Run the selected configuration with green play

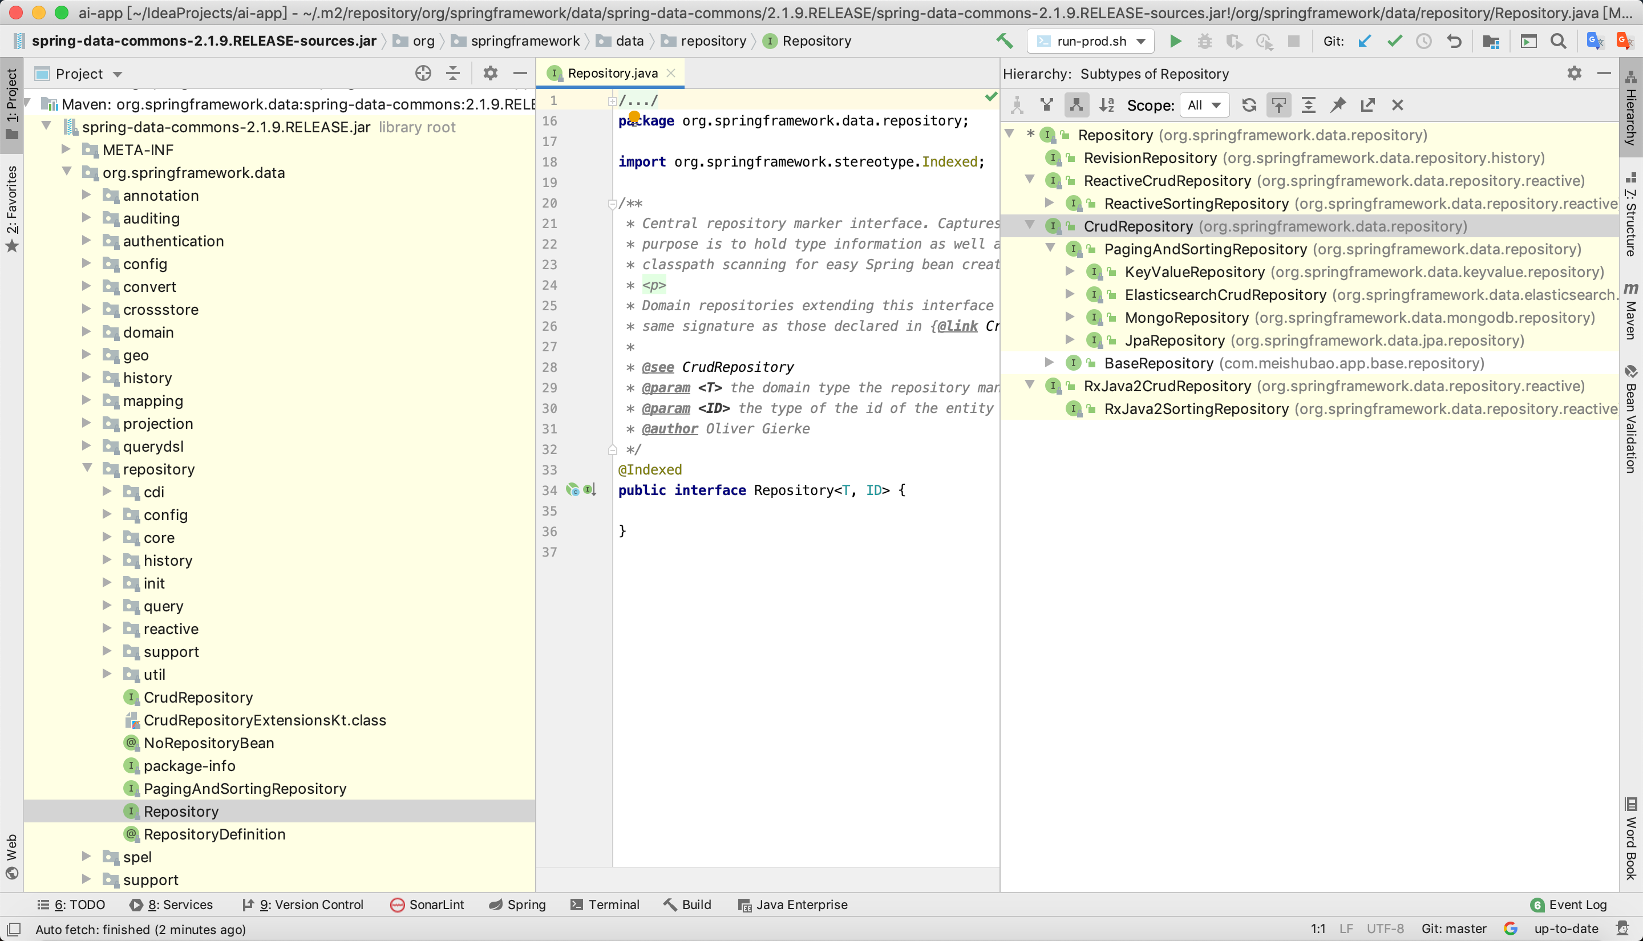(1175, 40)
